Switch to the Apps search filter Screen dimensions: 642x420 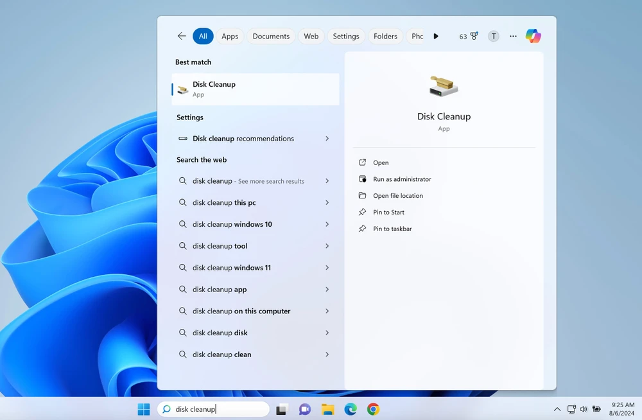coord(229,36)
